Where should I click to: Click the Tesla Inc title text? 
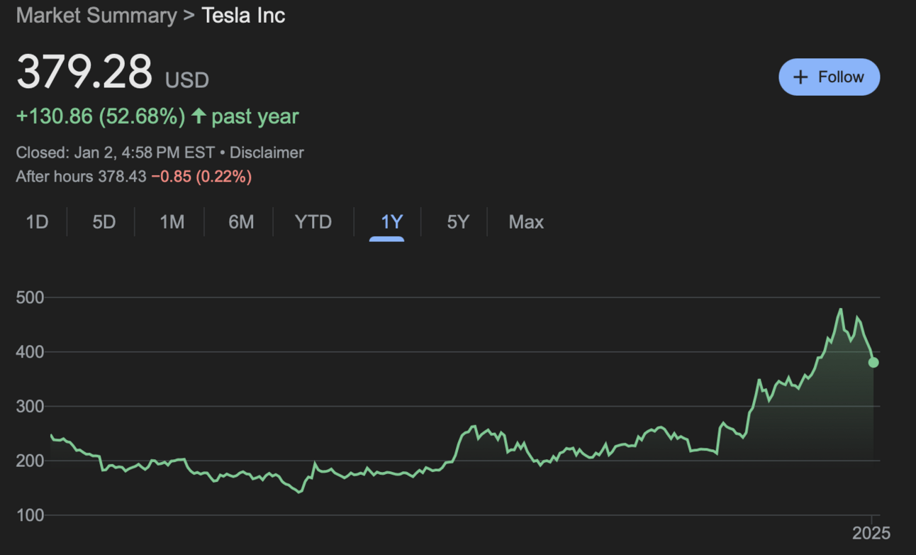[243, 16]
